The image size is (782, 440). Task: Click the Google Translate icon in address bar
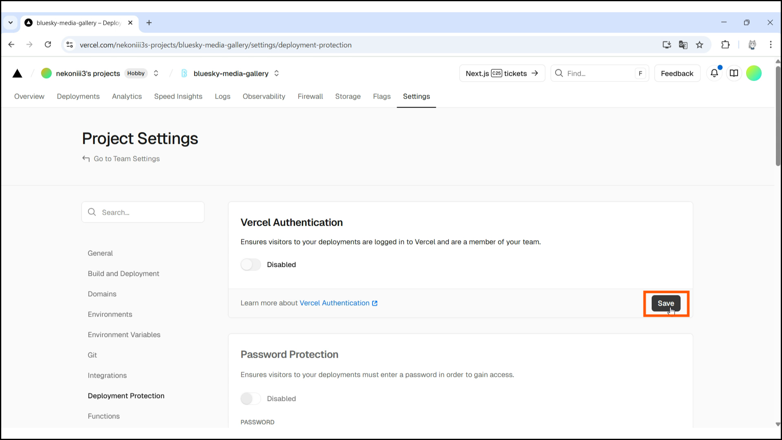click(x=683, y=45)
